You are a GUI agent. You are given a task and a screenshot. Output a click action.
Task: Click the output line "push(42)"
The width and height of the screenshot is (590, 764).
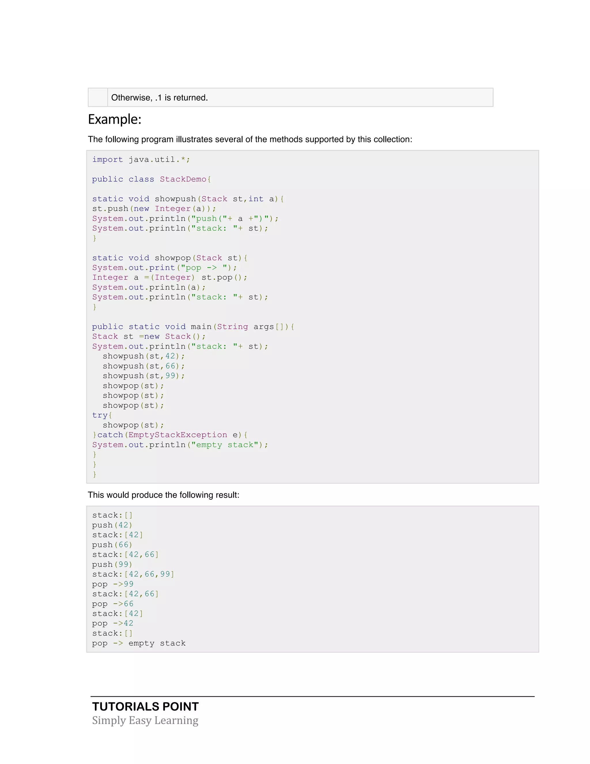point(112,525)
